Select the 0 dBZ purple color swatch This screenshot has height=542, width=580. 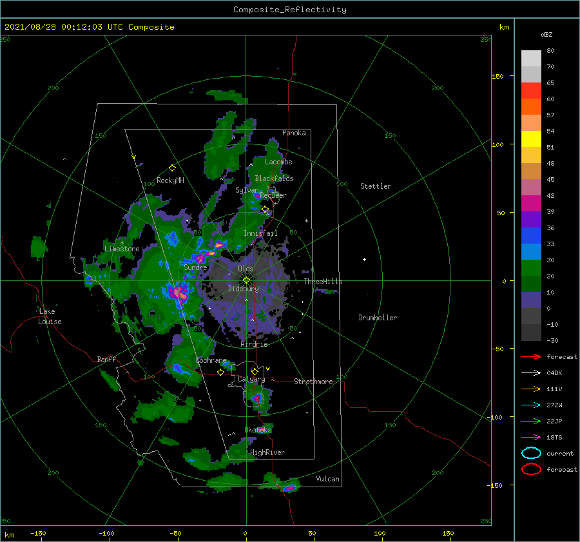click(531, 300)
